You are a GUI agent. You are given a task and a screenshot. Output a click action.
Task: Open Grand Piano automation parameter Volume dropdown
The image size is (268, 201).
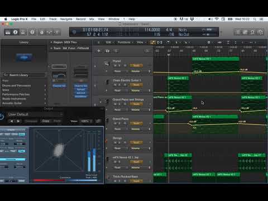140,129
